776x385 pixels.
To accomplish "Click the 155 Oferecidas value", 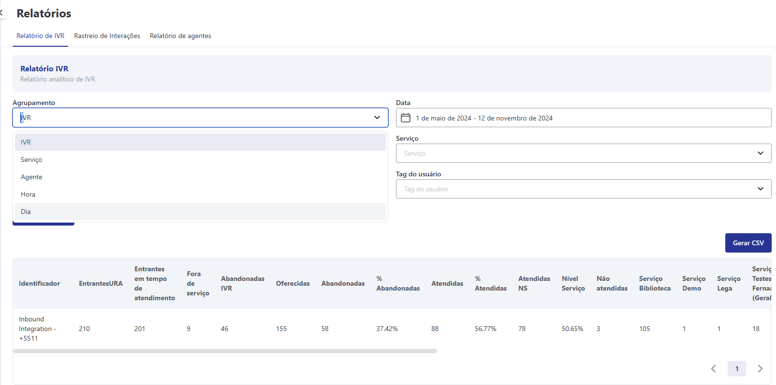I will tap(281, 329).
